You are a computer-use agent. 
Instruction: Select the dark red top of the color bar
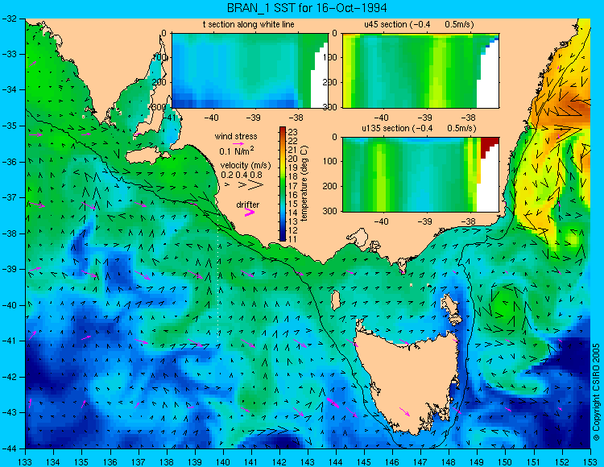point(283,130)
